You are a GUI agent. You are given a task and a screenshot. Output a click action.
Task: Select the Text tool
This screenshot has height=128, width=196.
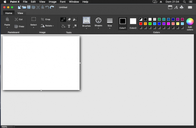pos(69,26)
